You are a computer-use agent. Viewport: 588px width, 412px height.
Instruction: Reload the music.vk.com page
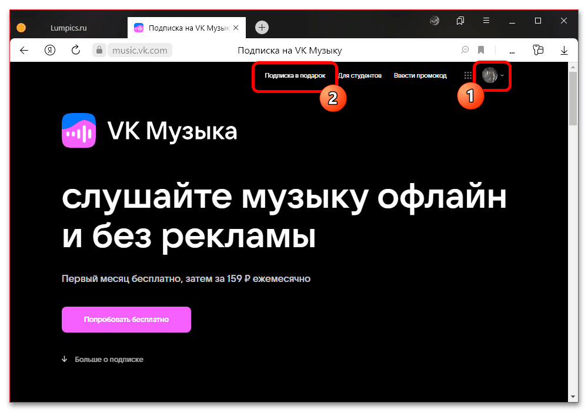pos(76,50)
